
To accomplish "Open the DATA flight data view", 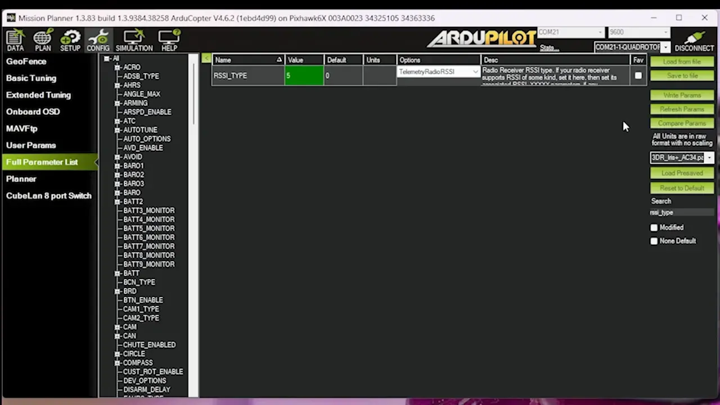I will [15, 40].
